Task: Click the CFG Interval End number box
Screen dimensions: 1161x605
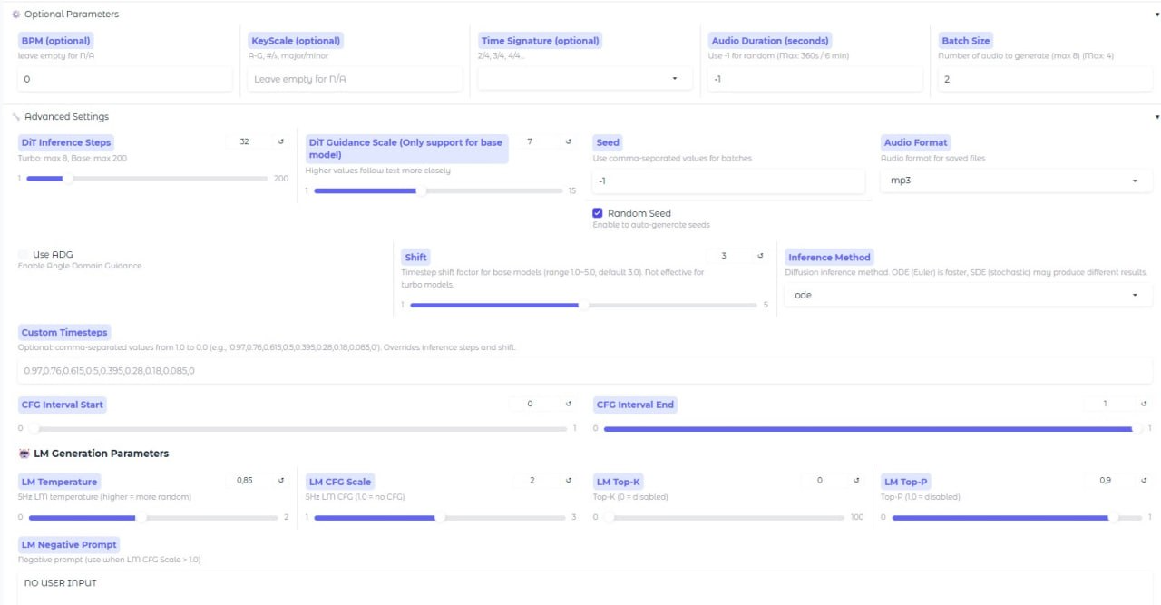Action: click(x=1110, y=404)
